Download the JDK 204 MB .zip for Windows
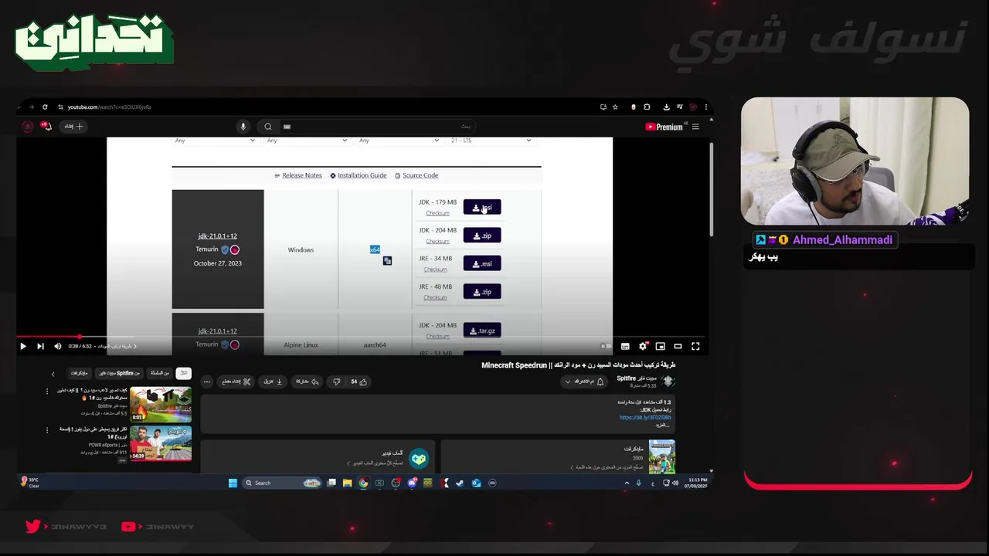This screenshot has height=556, width=989. click(x=482, y=236)
